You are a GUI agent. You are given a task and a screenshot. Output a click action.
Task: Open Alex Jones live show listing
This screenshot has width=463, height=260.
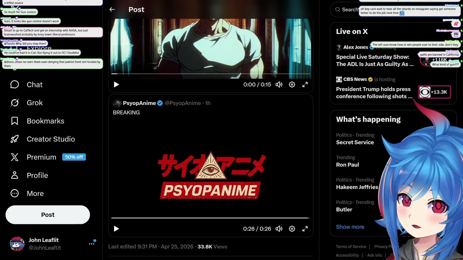(394, 56)
